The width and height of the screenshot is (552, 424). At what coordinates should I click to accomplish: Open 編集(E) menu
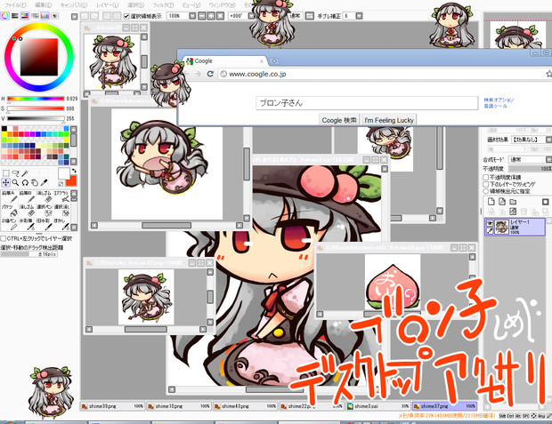click(44, 5)
